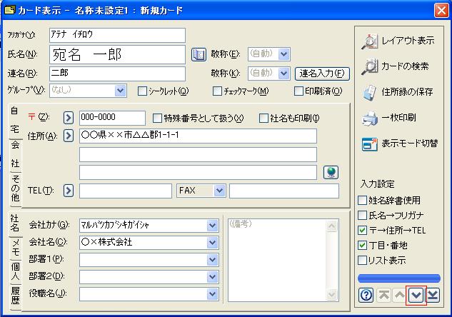
Task: Open the FAX type dropdown
Action: point(219,191)
